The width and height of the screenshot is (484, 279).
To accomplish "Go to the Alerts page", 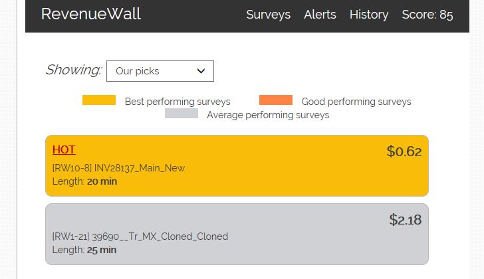I will (320, 15).
